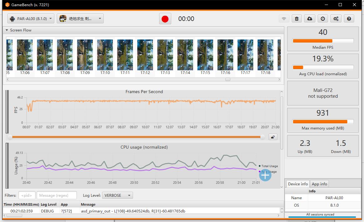This screenshot has height=222, width=364.
Task: Toggle the FPS range lock icon
Action: [x=273, y=137]
